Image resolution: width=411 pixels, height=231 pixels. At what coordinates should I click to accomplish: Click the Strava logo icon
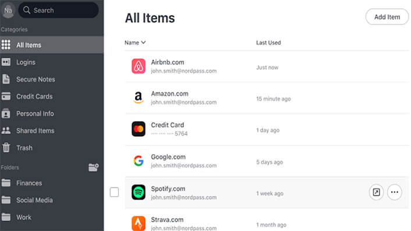click(x=139, y=223)
